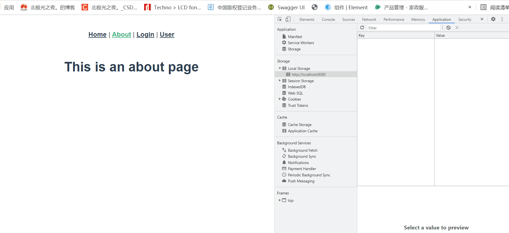This screenshot has height=233, width=509.
Task: Show more DevTools tabs chevron
Action: coord(482,19)
